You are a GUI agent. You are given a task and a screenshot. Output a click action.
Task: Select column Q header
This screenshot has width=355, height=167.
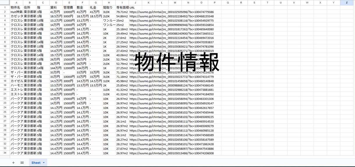(x=228, y=3)
